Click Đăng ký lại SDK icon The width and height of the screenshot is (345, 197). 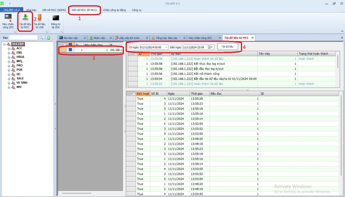55,21
